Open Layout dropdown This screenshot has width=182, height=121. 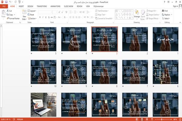click(x=32, y=11)
